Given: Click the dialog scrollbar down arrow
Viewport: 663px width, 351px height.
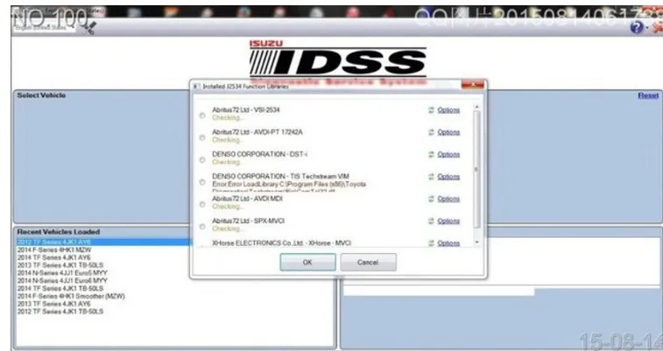Looking at the screenshot, I should (477, 242).
